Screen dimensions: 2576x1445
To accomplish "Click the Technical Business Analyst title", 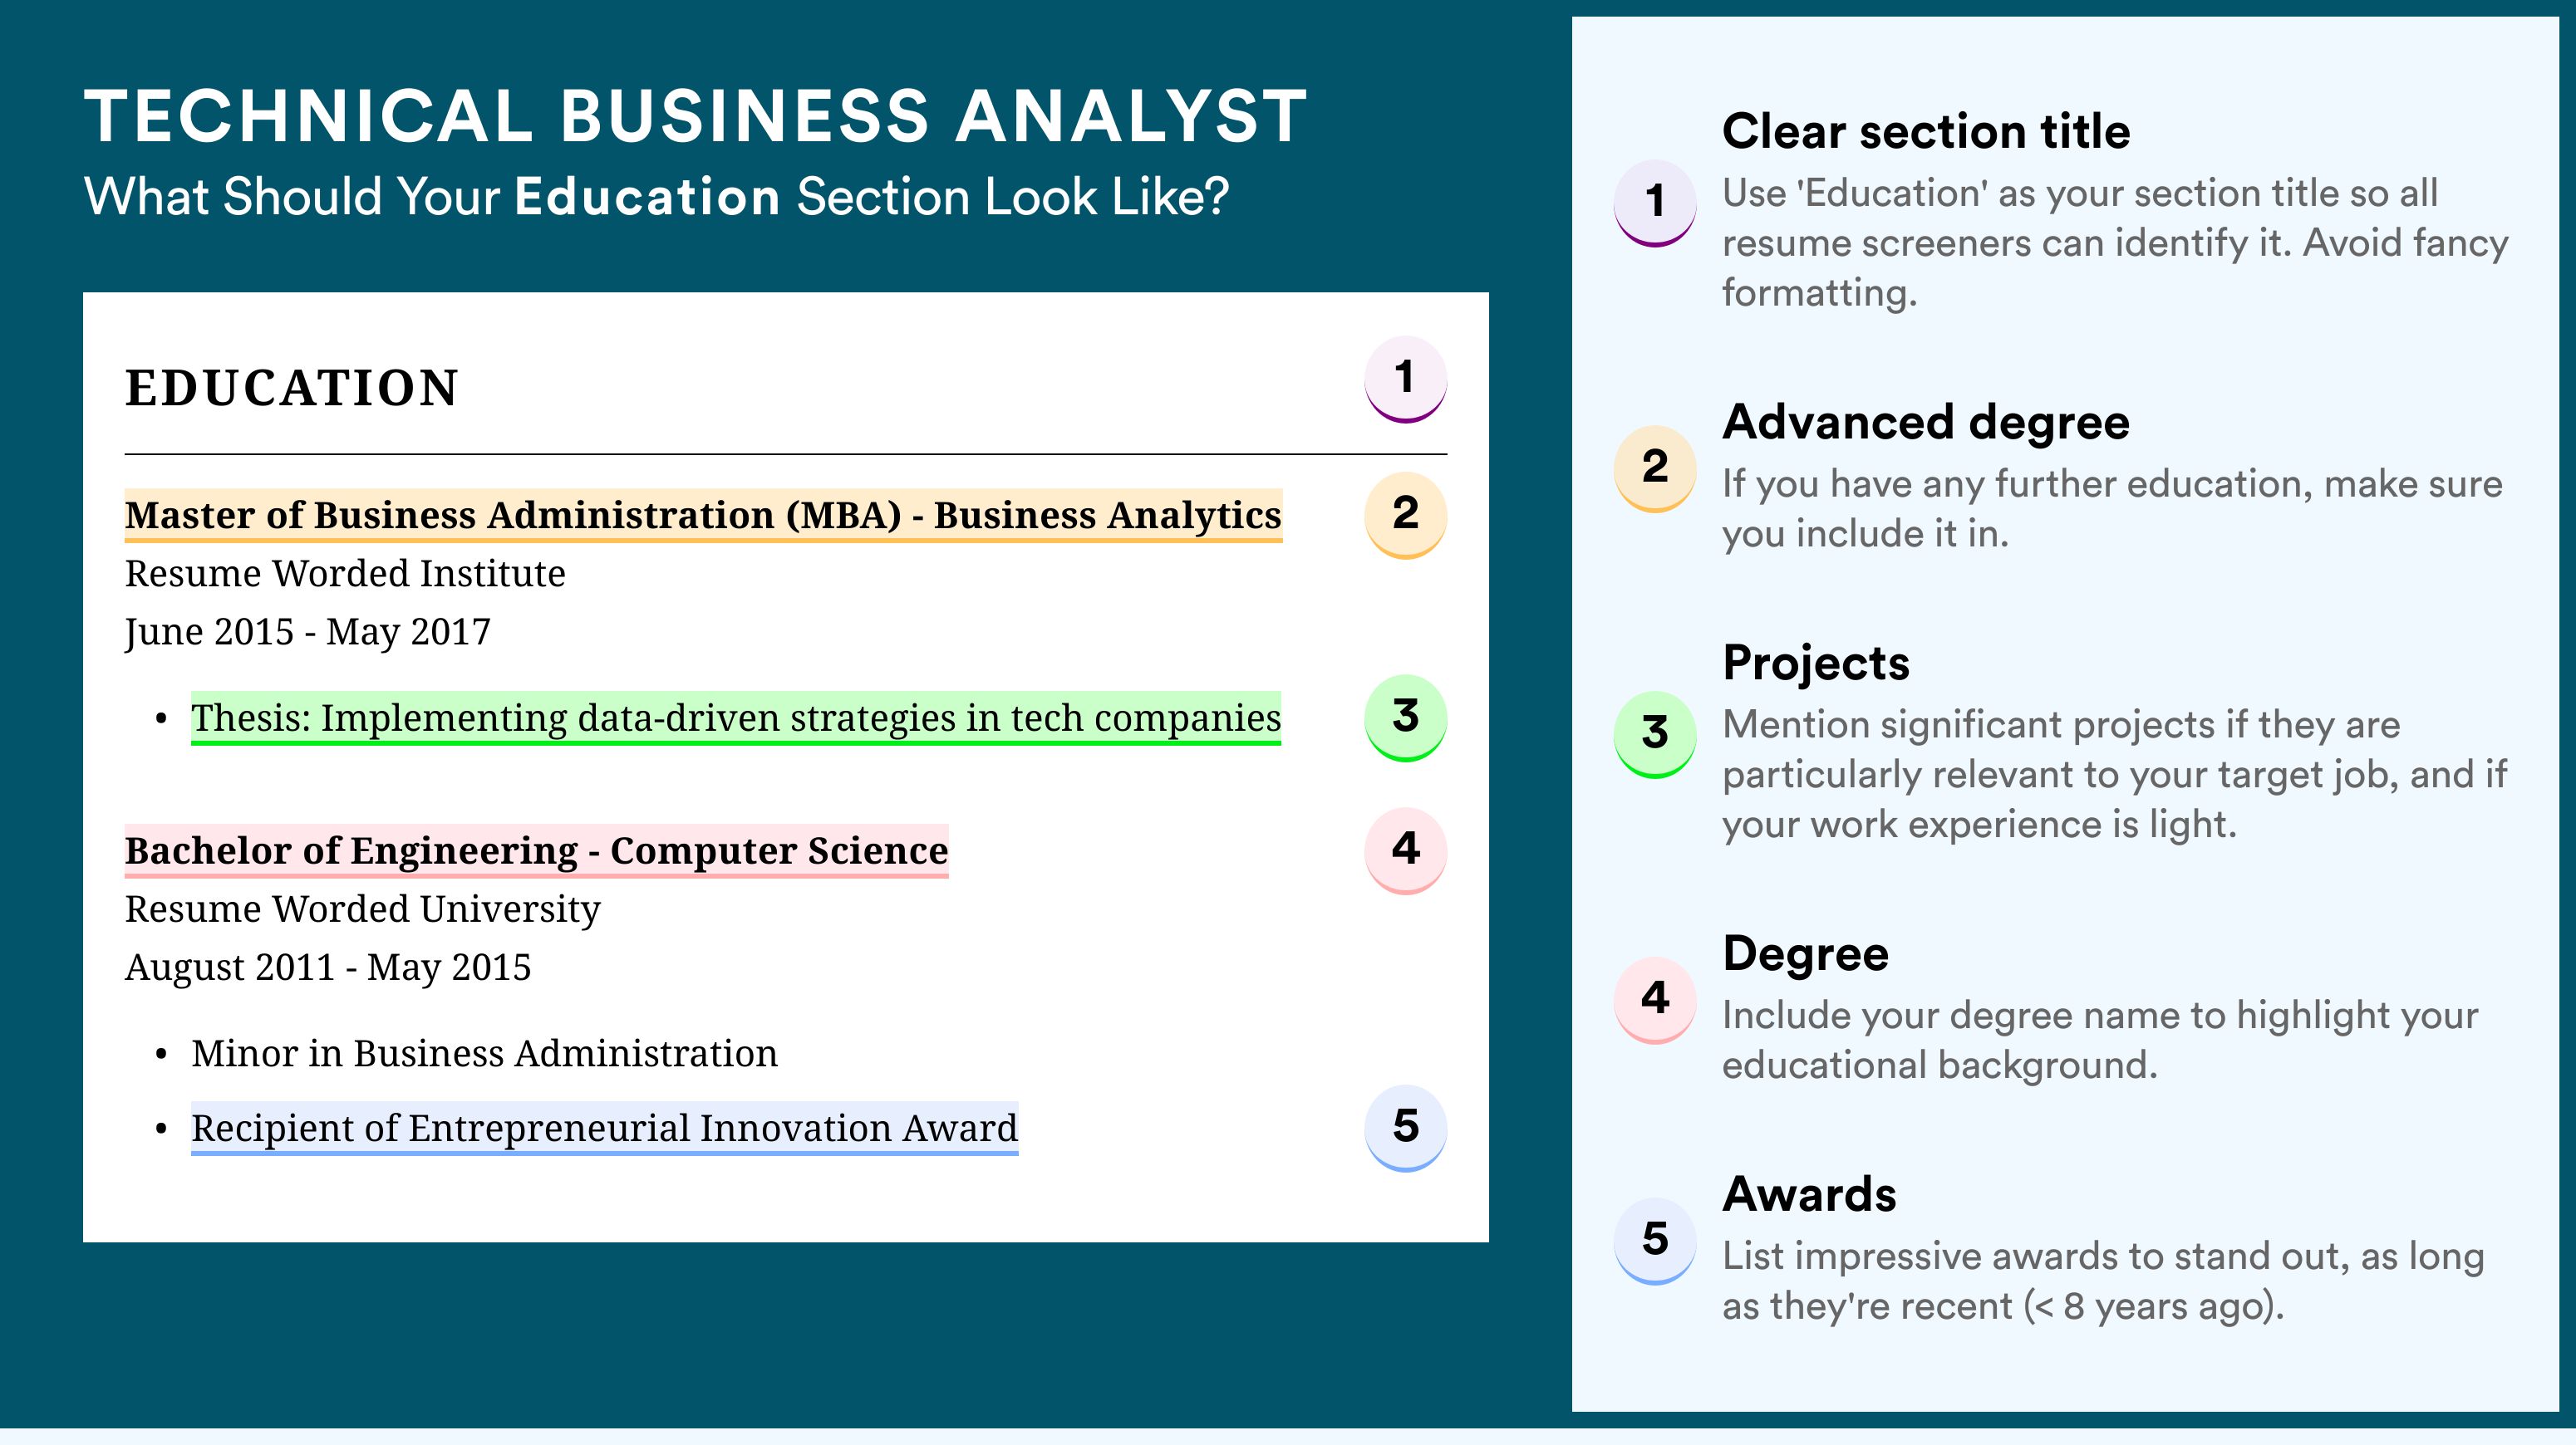I will pos(696,116).
